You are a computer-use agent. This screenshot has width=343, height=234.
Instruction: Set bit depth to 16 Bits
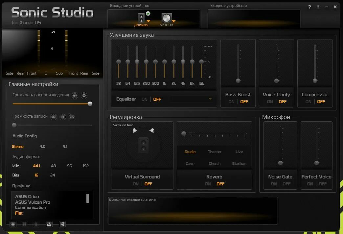tap(36, 175)
